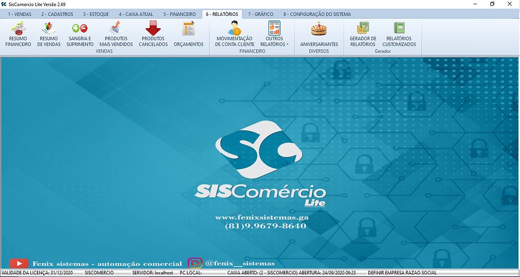Open 8 - CONFIGURAÇÃO DO SISTEMA tab
This screenshot has width=520, height=277.
[317, 14]
